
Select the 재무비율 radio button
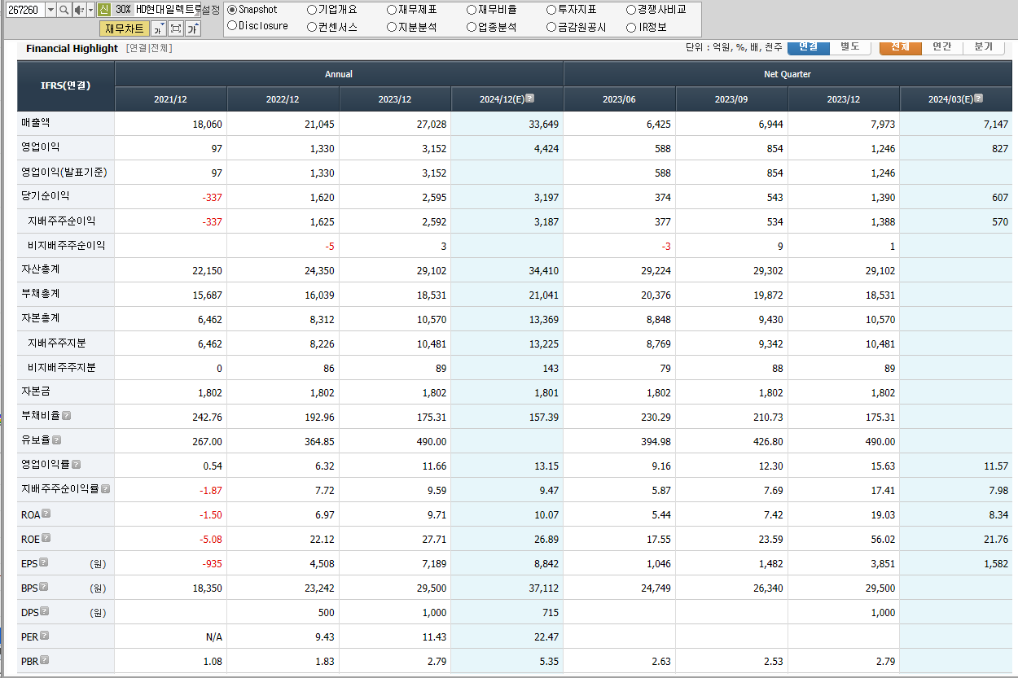472,10
